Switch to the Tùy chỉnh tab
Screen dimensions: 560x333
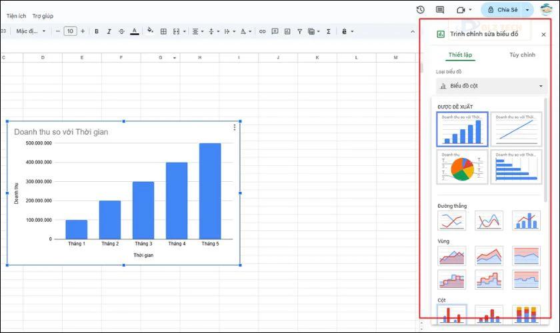[x=522, y=55]
